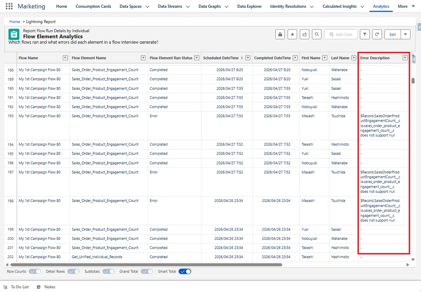Click the To Do List icon in footer
Image resolution: width=421 pixels, height=292 pixels.
click(5, 287)
